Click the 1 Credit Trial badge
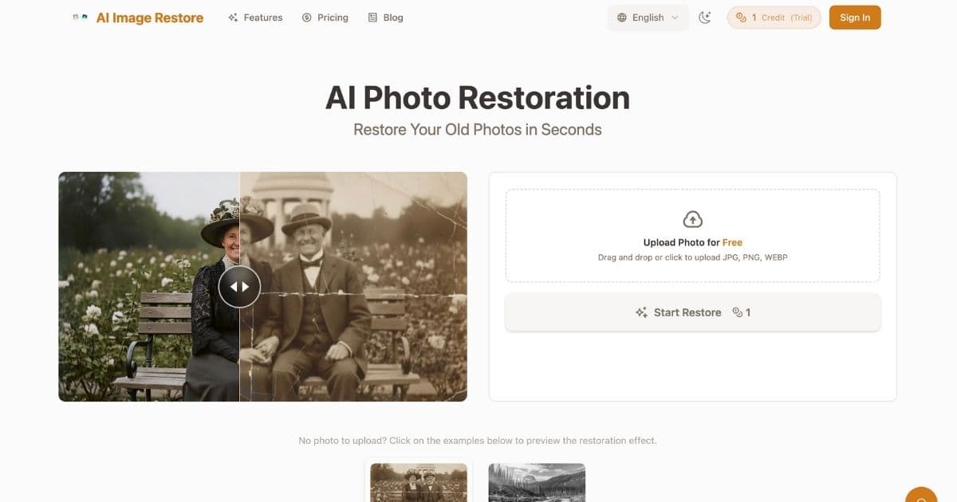Image resolution: width=957 pixels, height=502 pixels. click(x=774, y=17)
